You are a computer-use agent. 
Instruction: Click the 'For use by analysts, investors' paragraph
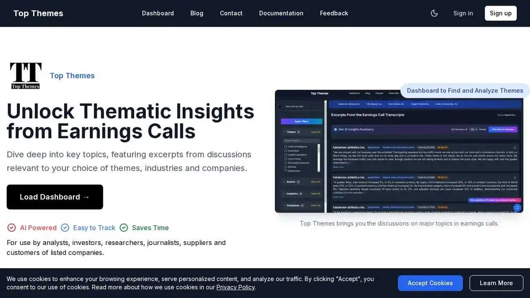[x=116, y=248]
